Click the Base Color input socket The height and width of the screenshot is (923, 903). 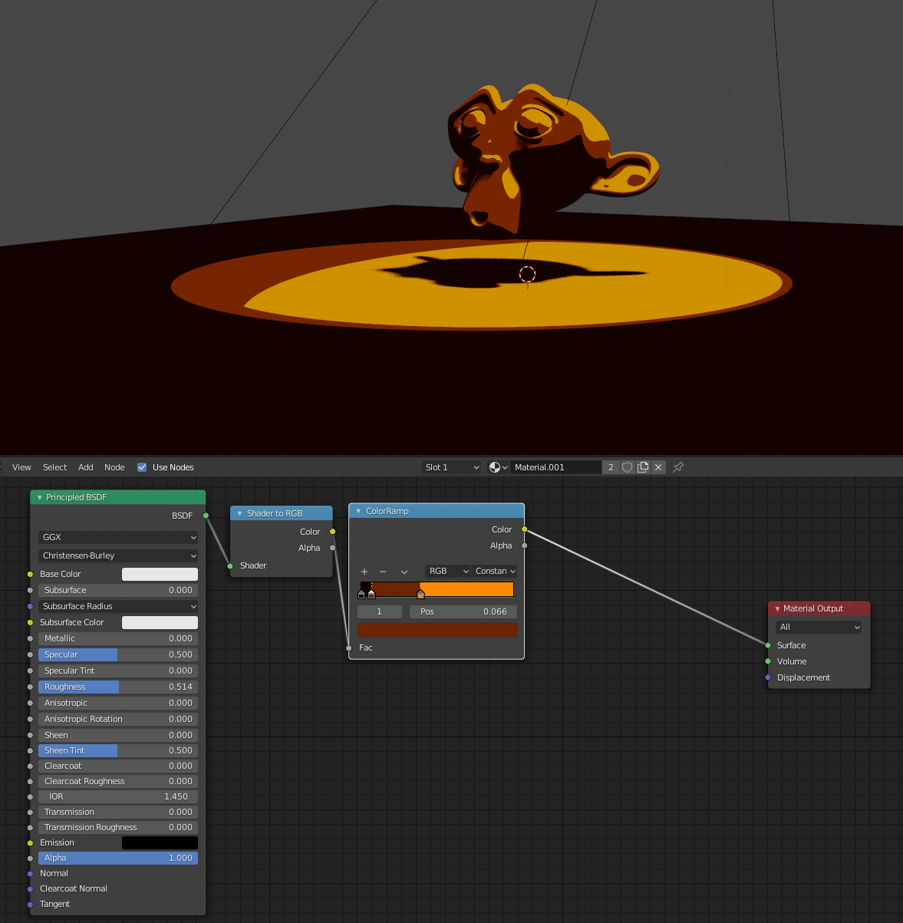[x=31, y=574]
